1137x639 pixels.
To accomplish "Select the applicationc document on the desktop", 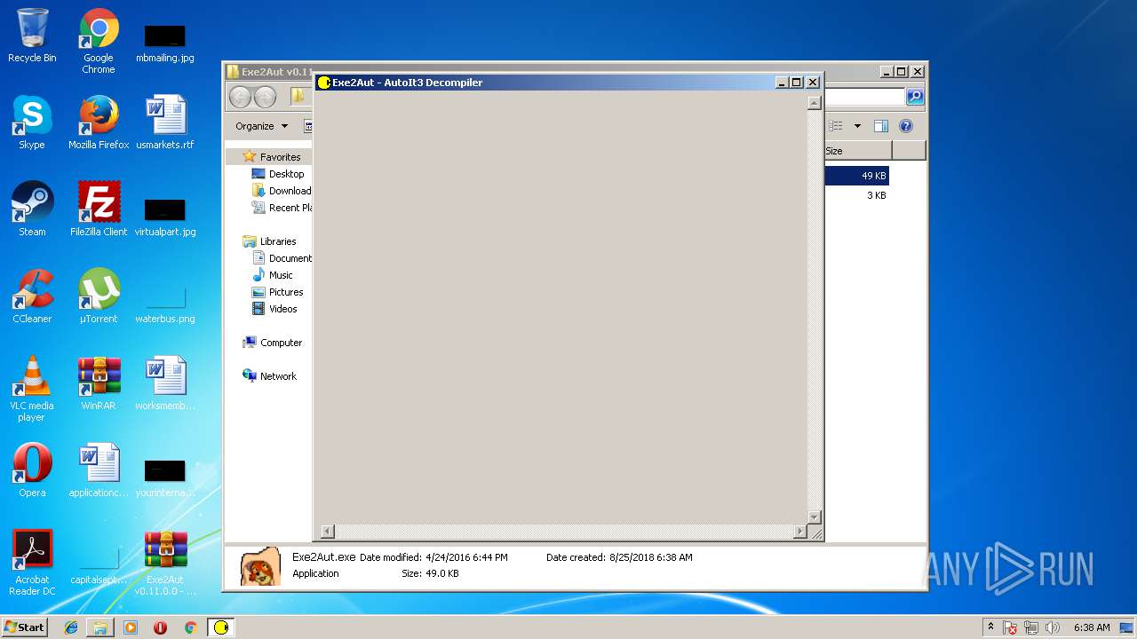I will (99, 470).
